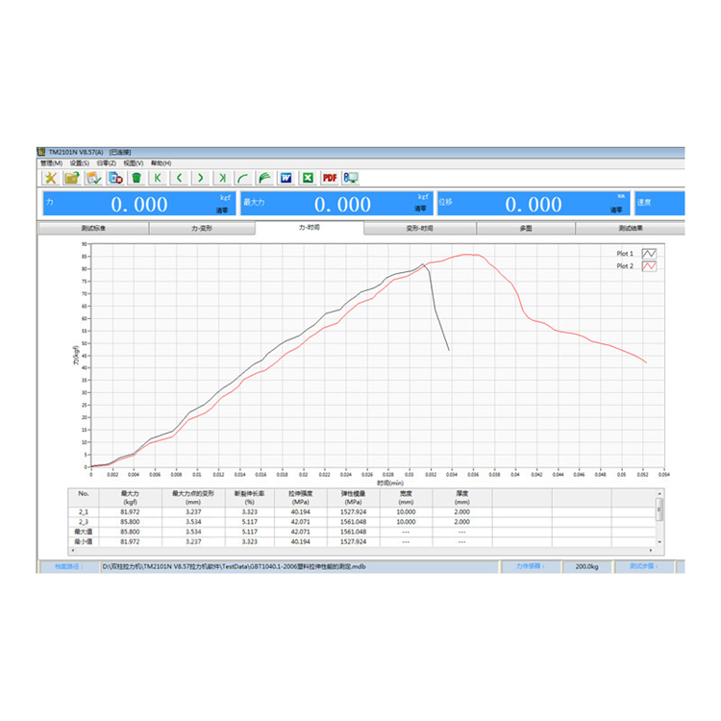Open the 管理(M) menu

(x=51, y=163)
